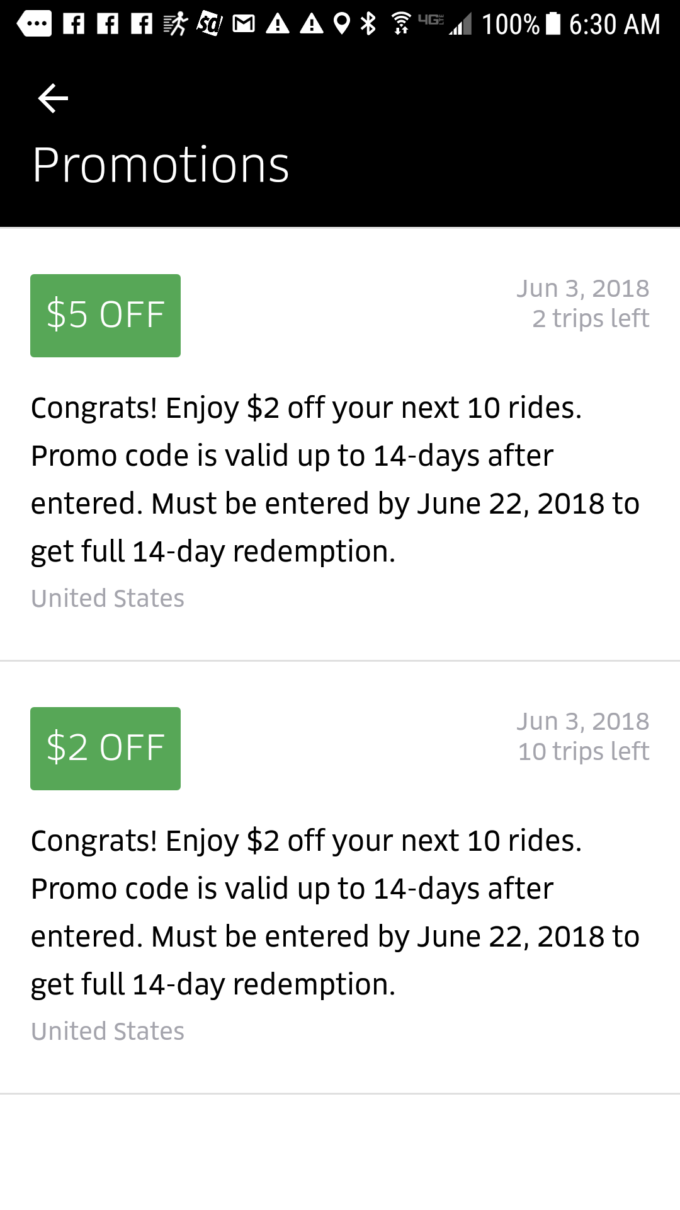Tap the Gmail notification icon in status bar

coord(244,25)
